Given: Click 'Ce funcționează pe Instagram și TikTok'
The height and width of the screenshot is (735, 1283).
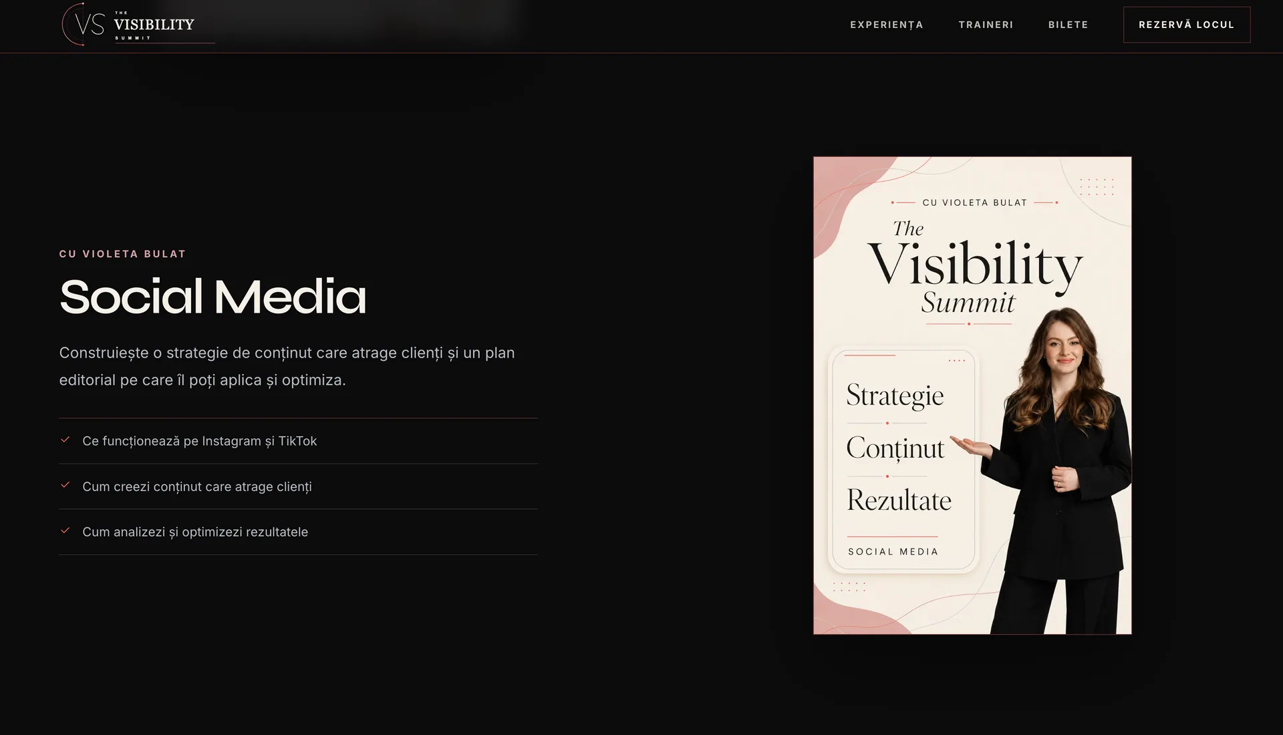Looking at the screenshot, I should point(199,441).
